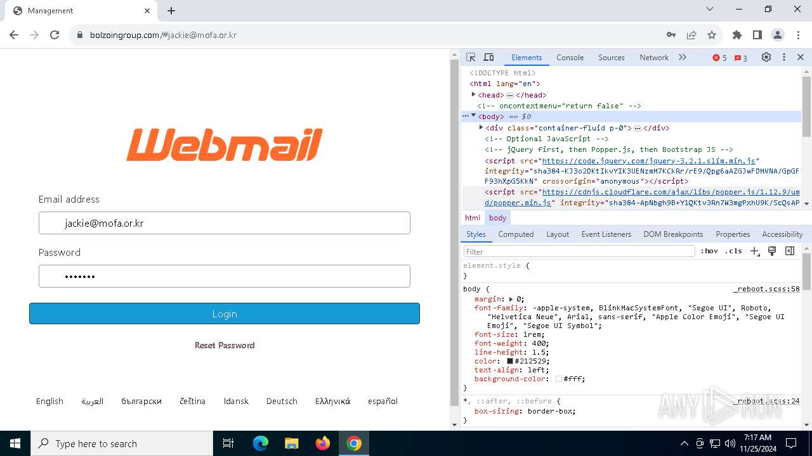This screenshot has height=456, width=812.
Task: Open a new tab with the plus button
Action: [171, 11]
